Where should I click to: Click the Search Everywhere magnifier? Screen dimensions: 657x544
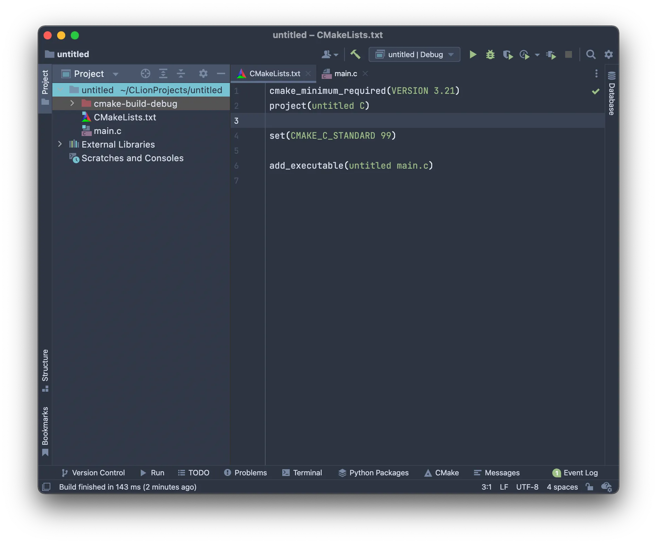[591, 54]
